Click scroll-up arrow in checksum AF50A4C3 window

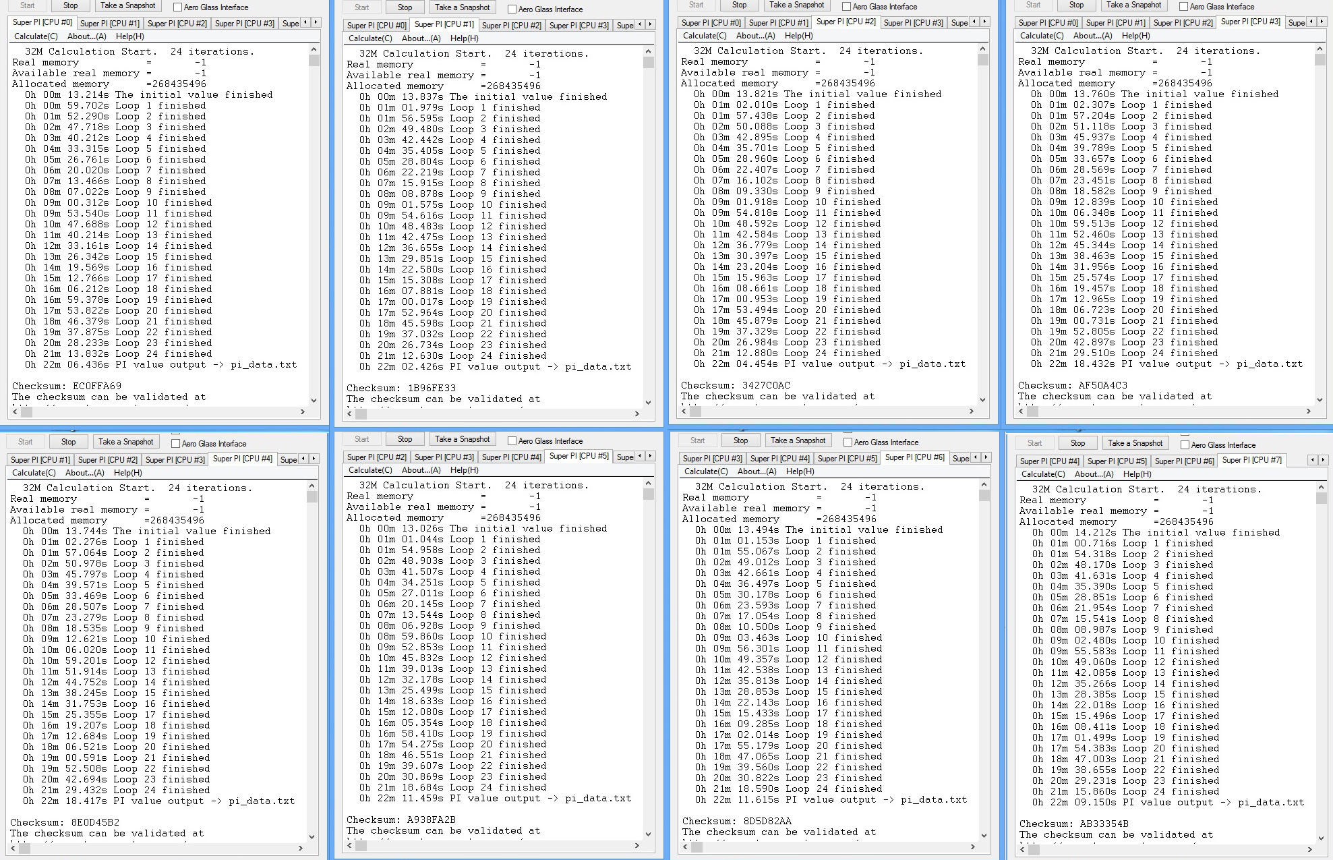pyautogui.click(x=1320, y=49)
